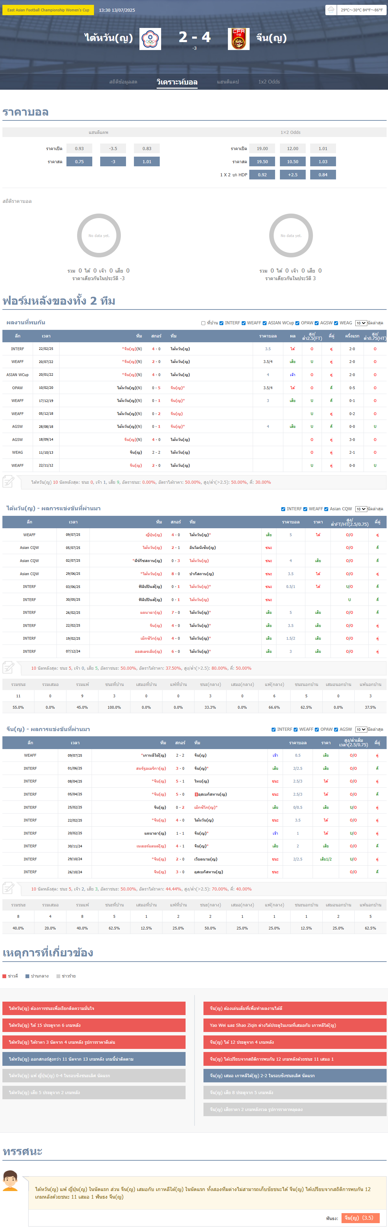Select the วิเคราะห์บอล tab
Screen dimensions: 388x1229
(177, 82)
